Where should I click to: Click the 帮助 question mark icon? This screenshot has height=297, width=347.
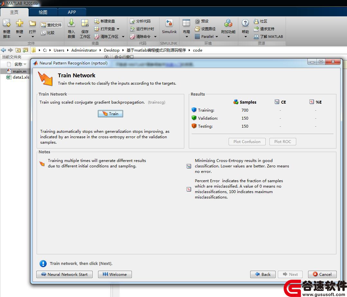point(245,23)
